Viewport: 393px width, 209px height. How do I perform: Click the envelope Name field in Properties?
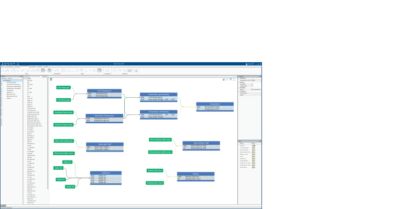(256, 89)
